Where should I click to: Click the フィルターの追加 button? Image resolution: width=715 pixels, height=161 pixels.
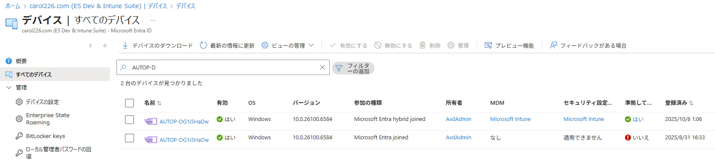(x=353, y=68)
